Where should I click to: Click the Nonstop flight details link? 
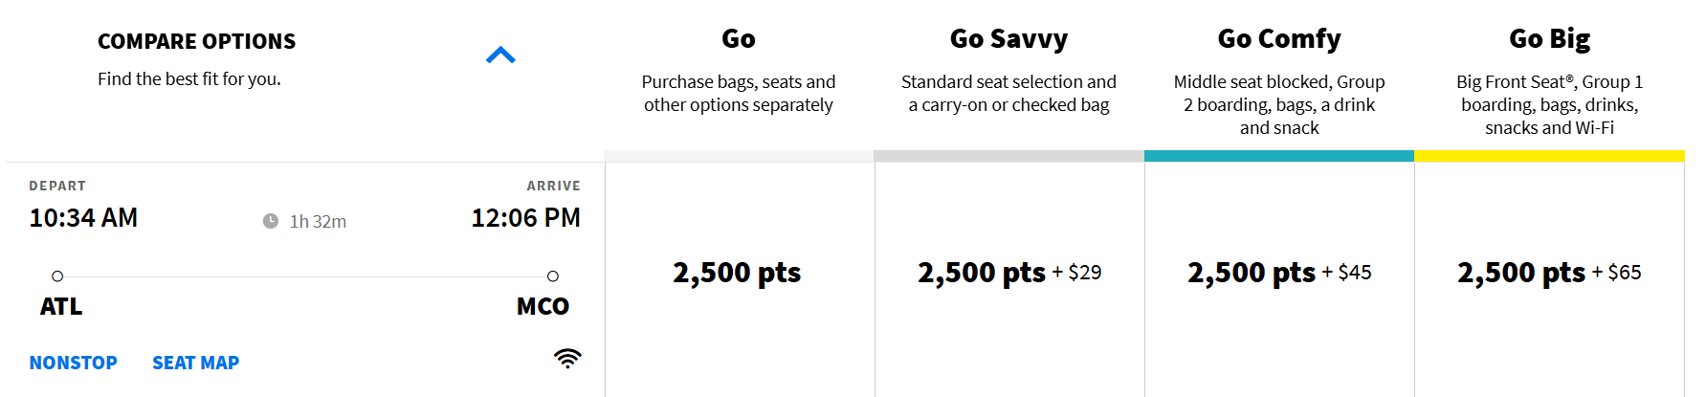73,363
